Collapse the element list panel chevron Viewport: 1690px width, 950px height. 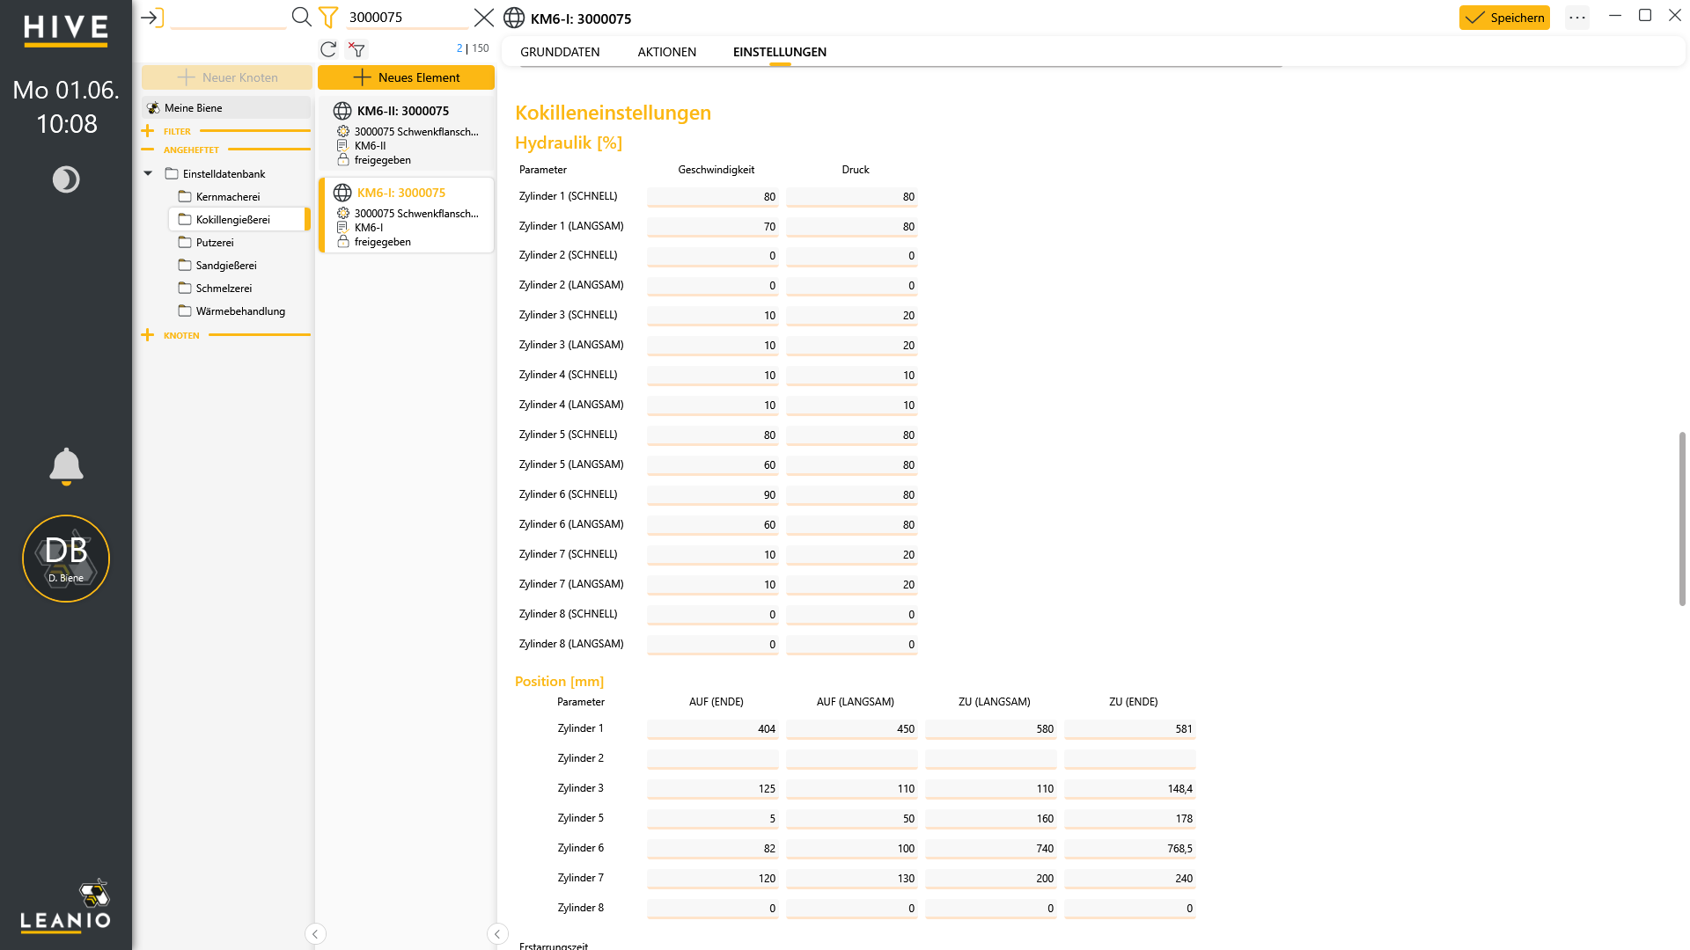tap(497, 934)
